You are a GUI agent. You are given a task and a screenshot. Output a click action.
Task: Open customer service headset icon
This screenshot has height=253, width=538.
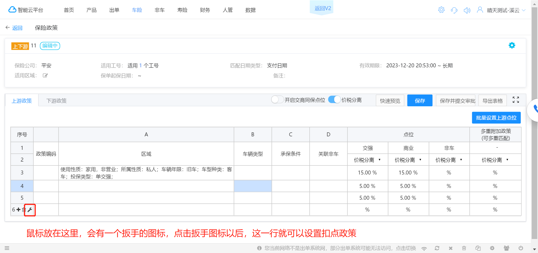click(454, 10)
